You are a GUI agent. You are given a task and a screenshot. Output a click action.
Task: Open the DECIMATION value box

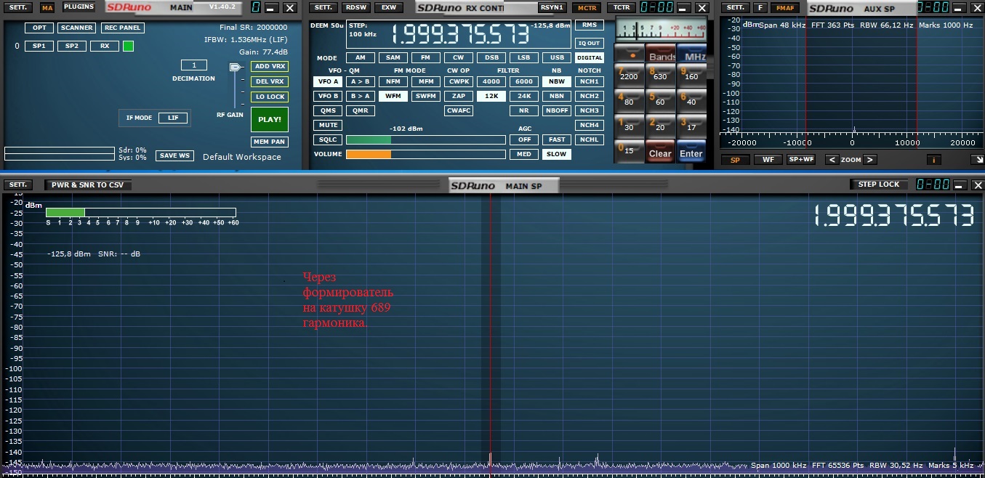click(x=194, y=65)
